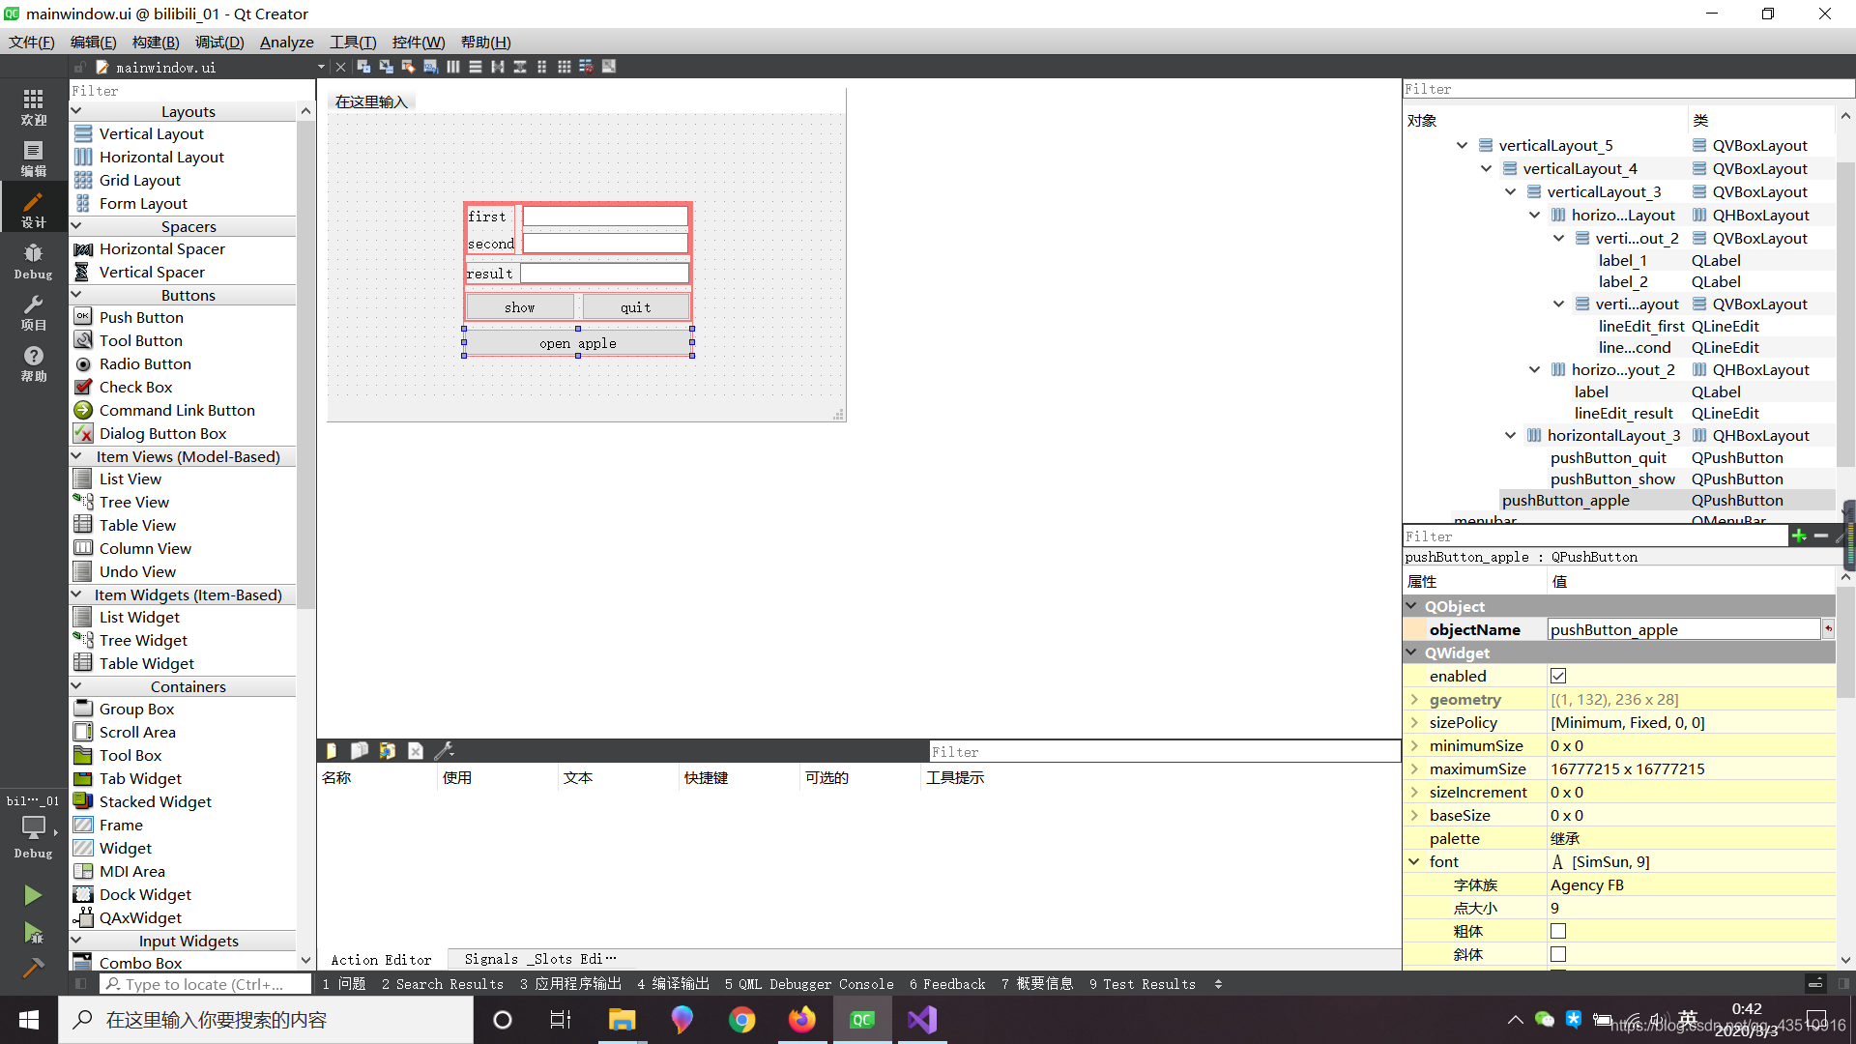The image size is (1856, 1044).
Task: Click the Table View icon
Action: pos(83,524)
